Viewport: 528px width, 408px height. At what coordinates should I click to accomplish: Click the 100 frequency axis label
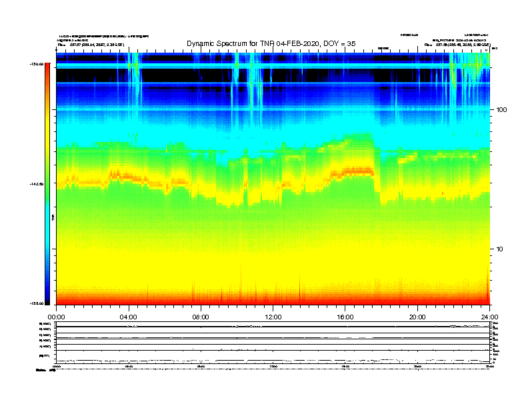(x=501, y=110)
